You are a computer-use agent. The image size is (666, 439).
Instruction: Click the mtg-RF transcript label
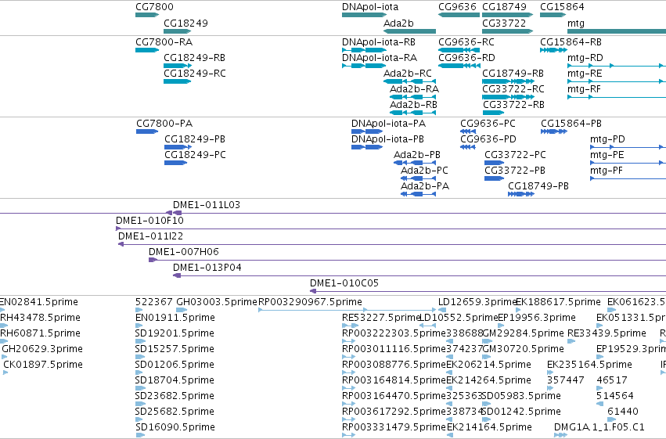(x=585, y=89)
